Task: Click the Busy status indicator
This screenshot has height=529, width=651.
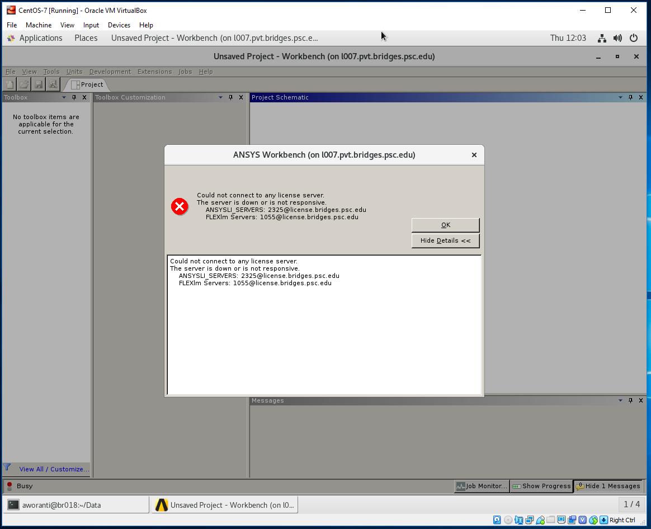Action: [20, 486]
